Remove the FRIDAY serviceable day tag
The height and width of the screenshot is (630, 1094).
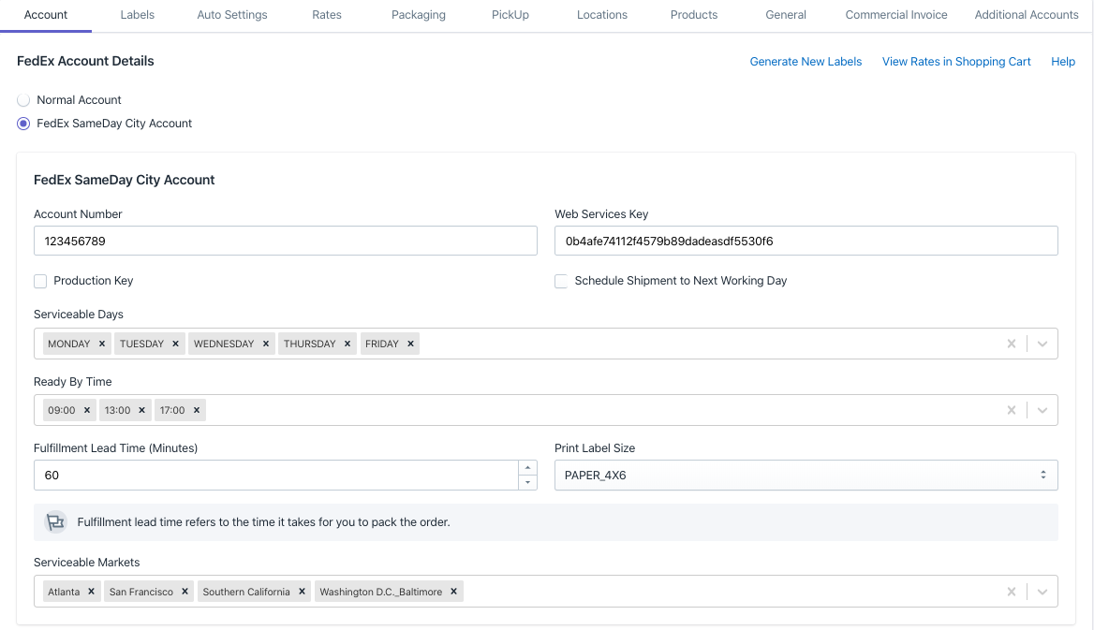(x=411, y=344)
